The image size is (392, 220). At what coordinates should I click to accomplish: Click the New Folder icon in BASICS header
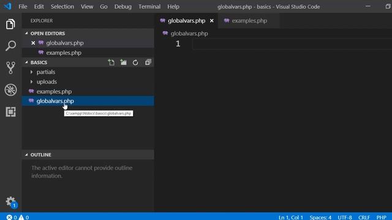pyautogui.click(x=123, y=62)
